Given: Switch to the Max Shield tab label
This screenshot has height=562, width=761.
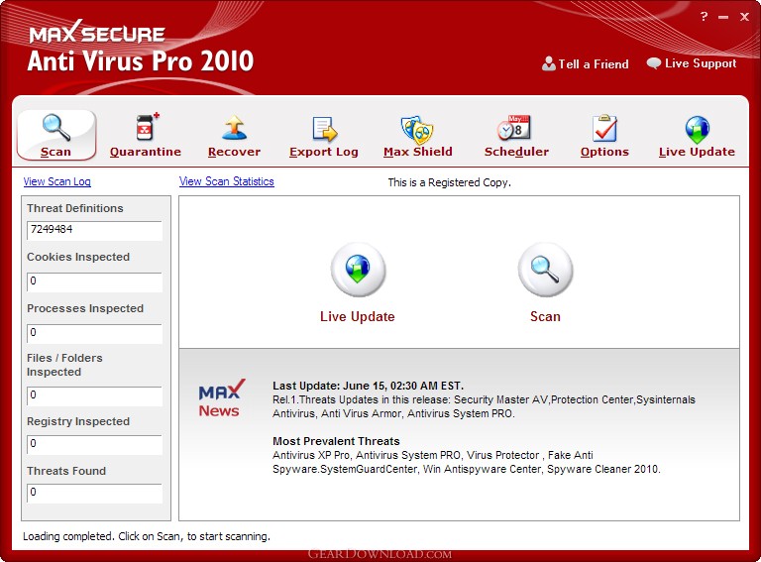Looking at the screenshot, I should tap(418, 152).
